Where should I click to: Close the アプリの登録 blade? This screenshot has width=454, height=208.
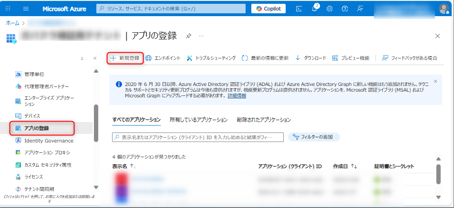point(438,36)
